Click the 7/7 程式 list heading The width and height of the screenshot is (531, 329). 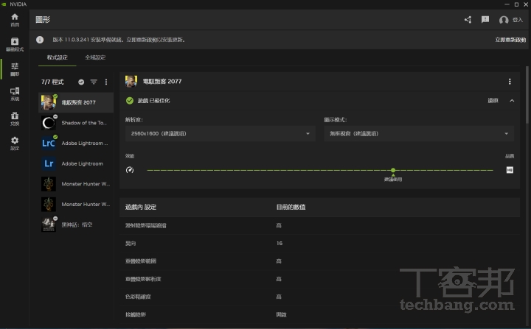pyautogui.click(x=52, y=82)
